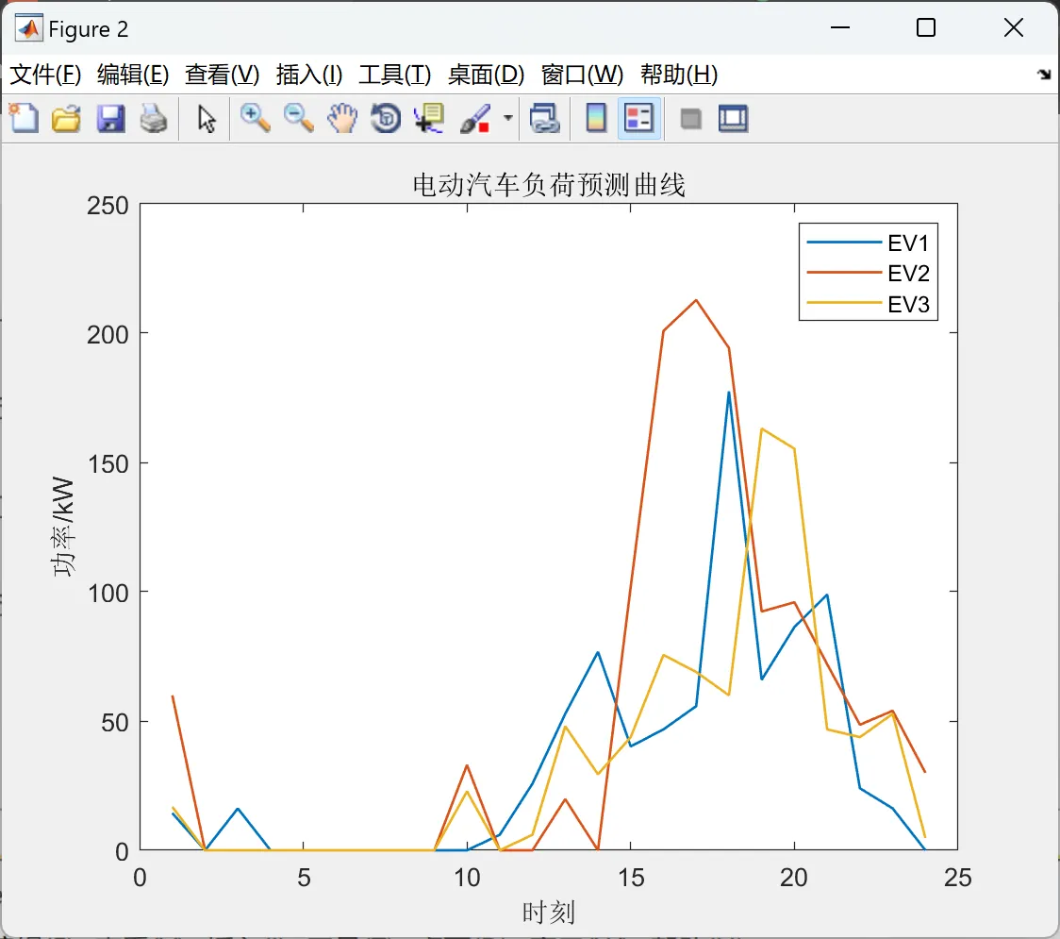Viewport: 1060px width, 939px height.
Task: Open the 插入(I) menu
Action: pos(309,75)
